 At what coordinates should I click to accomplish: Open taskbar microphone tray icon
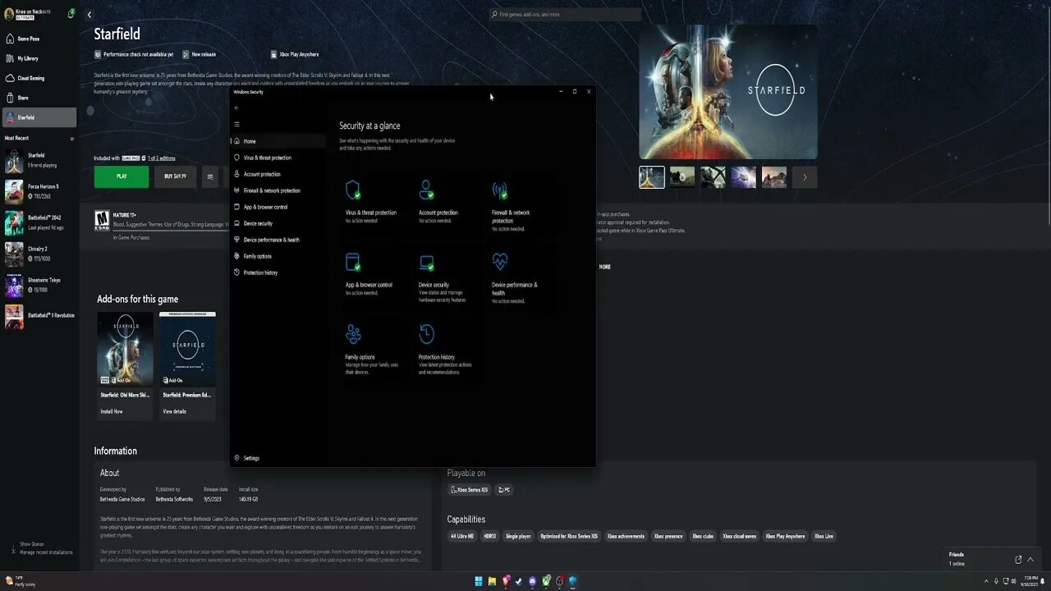pos(997,581)
